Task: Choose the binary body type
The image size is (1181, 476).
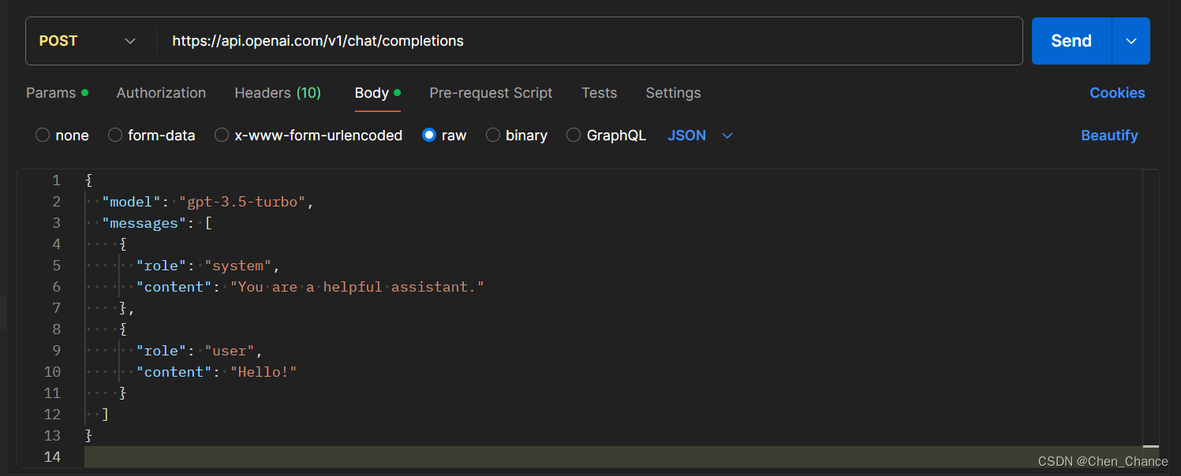Action: coord(493,135)
